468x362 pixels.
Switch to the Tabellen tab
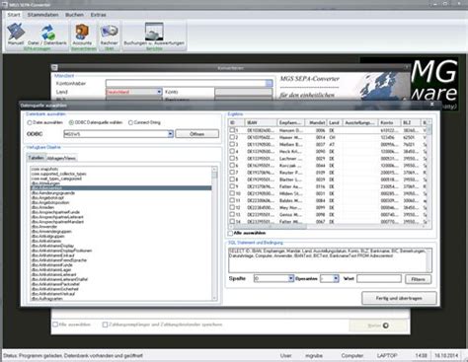(x=37, y=158)
